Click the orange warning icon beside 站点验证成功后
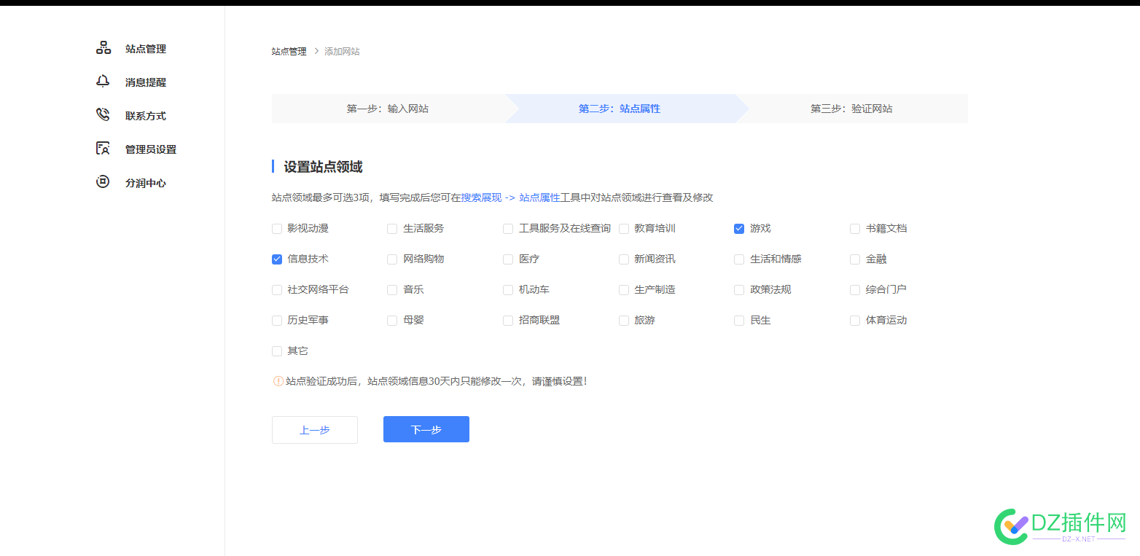1140x556 pixels. 278,381
